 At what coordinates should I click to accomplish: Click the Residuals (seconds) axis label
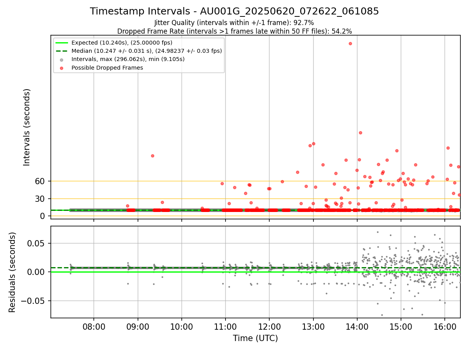tap(13, 272)
